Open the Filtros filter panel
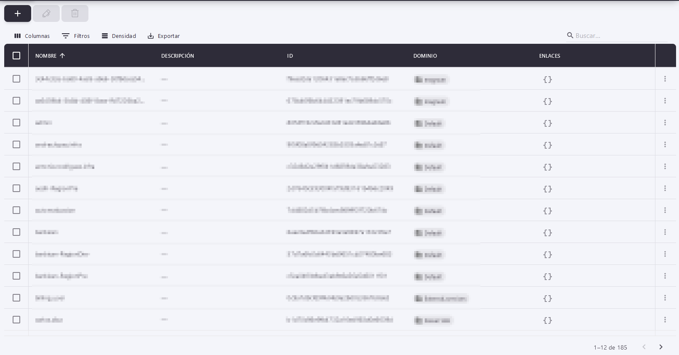679x355 pixels. (x=76, y=36)
